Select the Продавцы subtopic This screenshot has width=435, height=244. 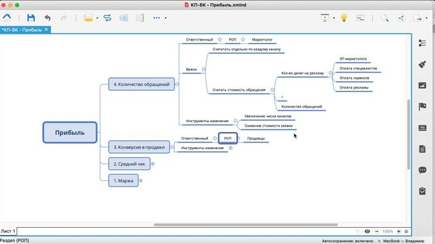(x=256, y=138)
